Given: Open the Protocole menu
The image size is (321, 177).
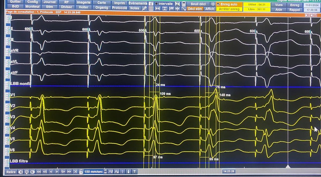Looking at the screenshot, I should click(120, 8).
